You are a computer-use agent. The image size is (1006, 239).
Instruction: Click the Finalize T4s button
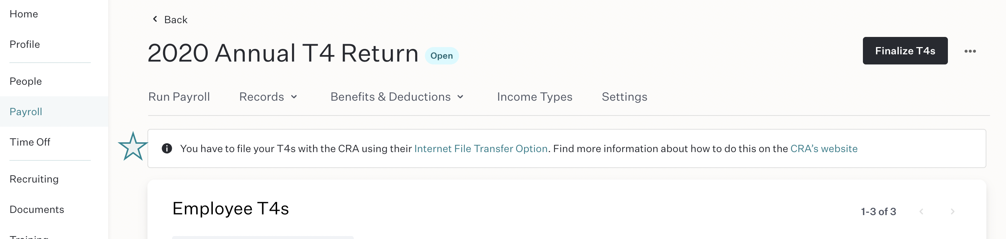pyautogui.click(x=905, y=51)
